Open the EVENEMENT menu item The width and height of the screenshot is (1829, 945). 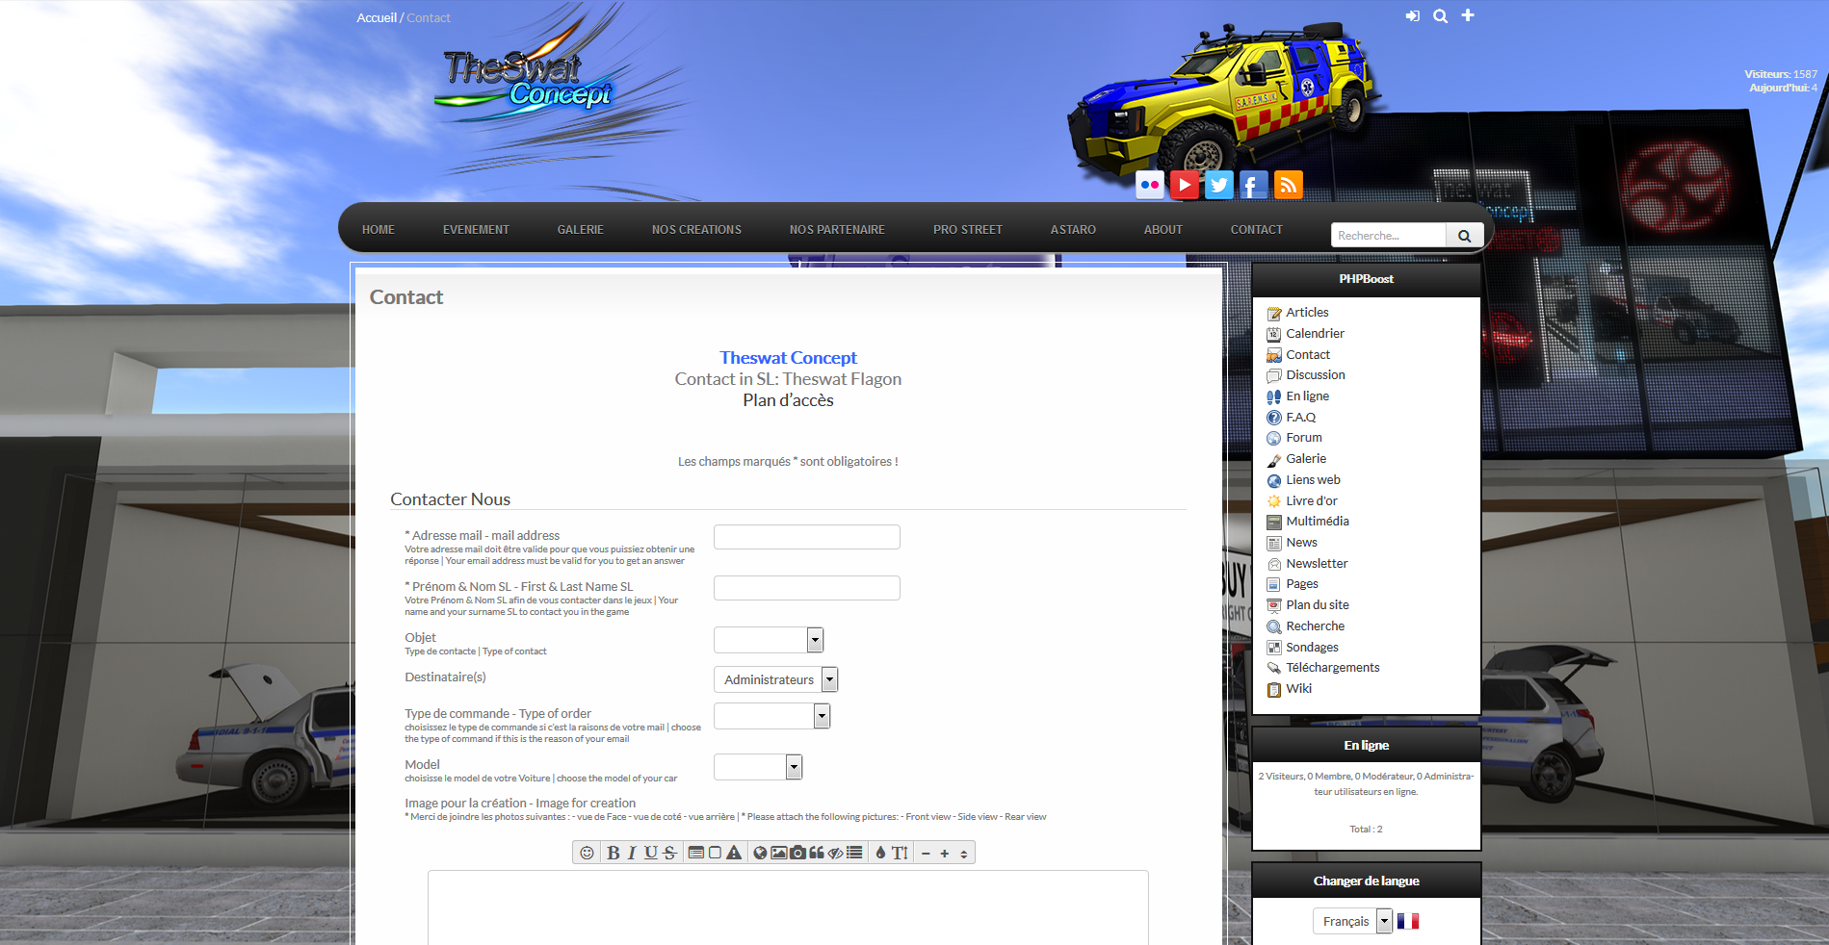tap(476, 230)
